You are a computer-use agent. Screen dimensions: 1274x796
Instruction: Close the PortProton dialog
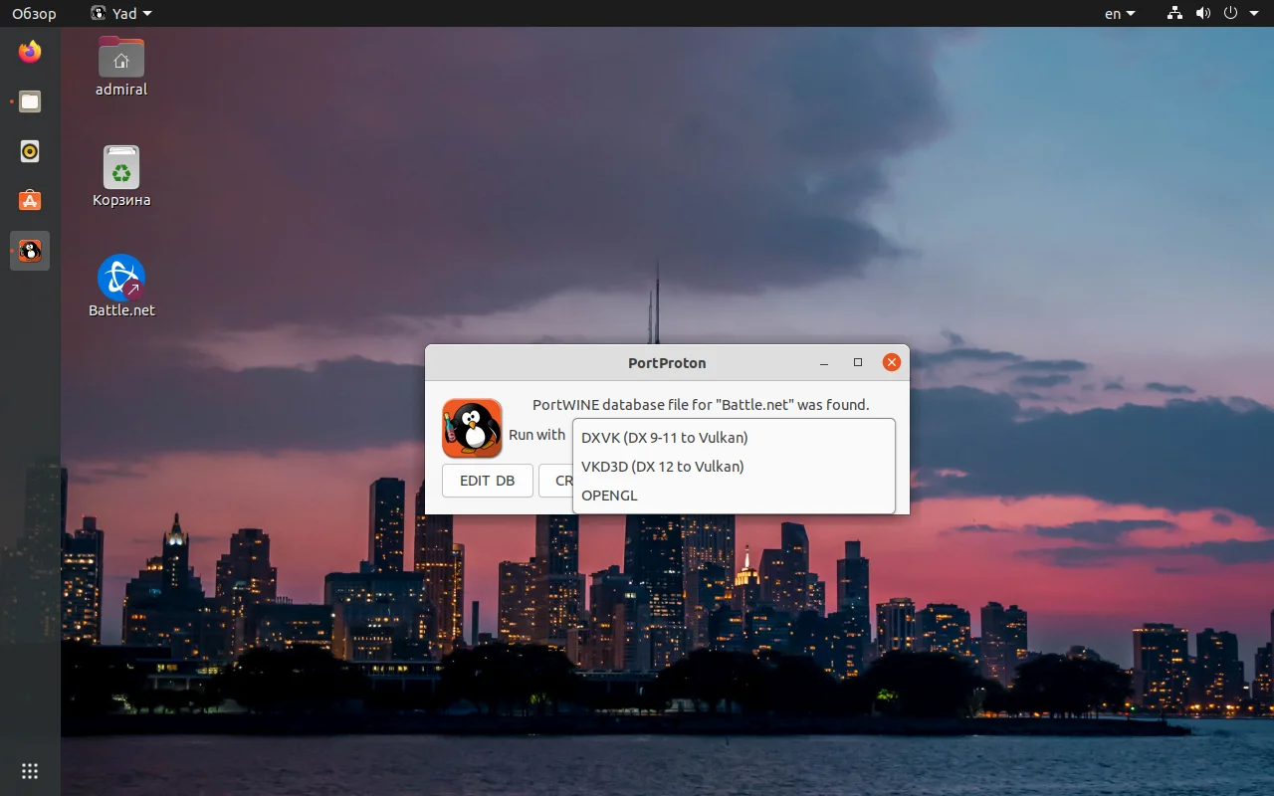pos(892,363)
